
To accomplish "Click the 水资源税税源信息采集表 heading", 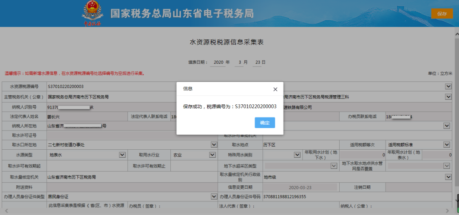I will coord(227,42).
